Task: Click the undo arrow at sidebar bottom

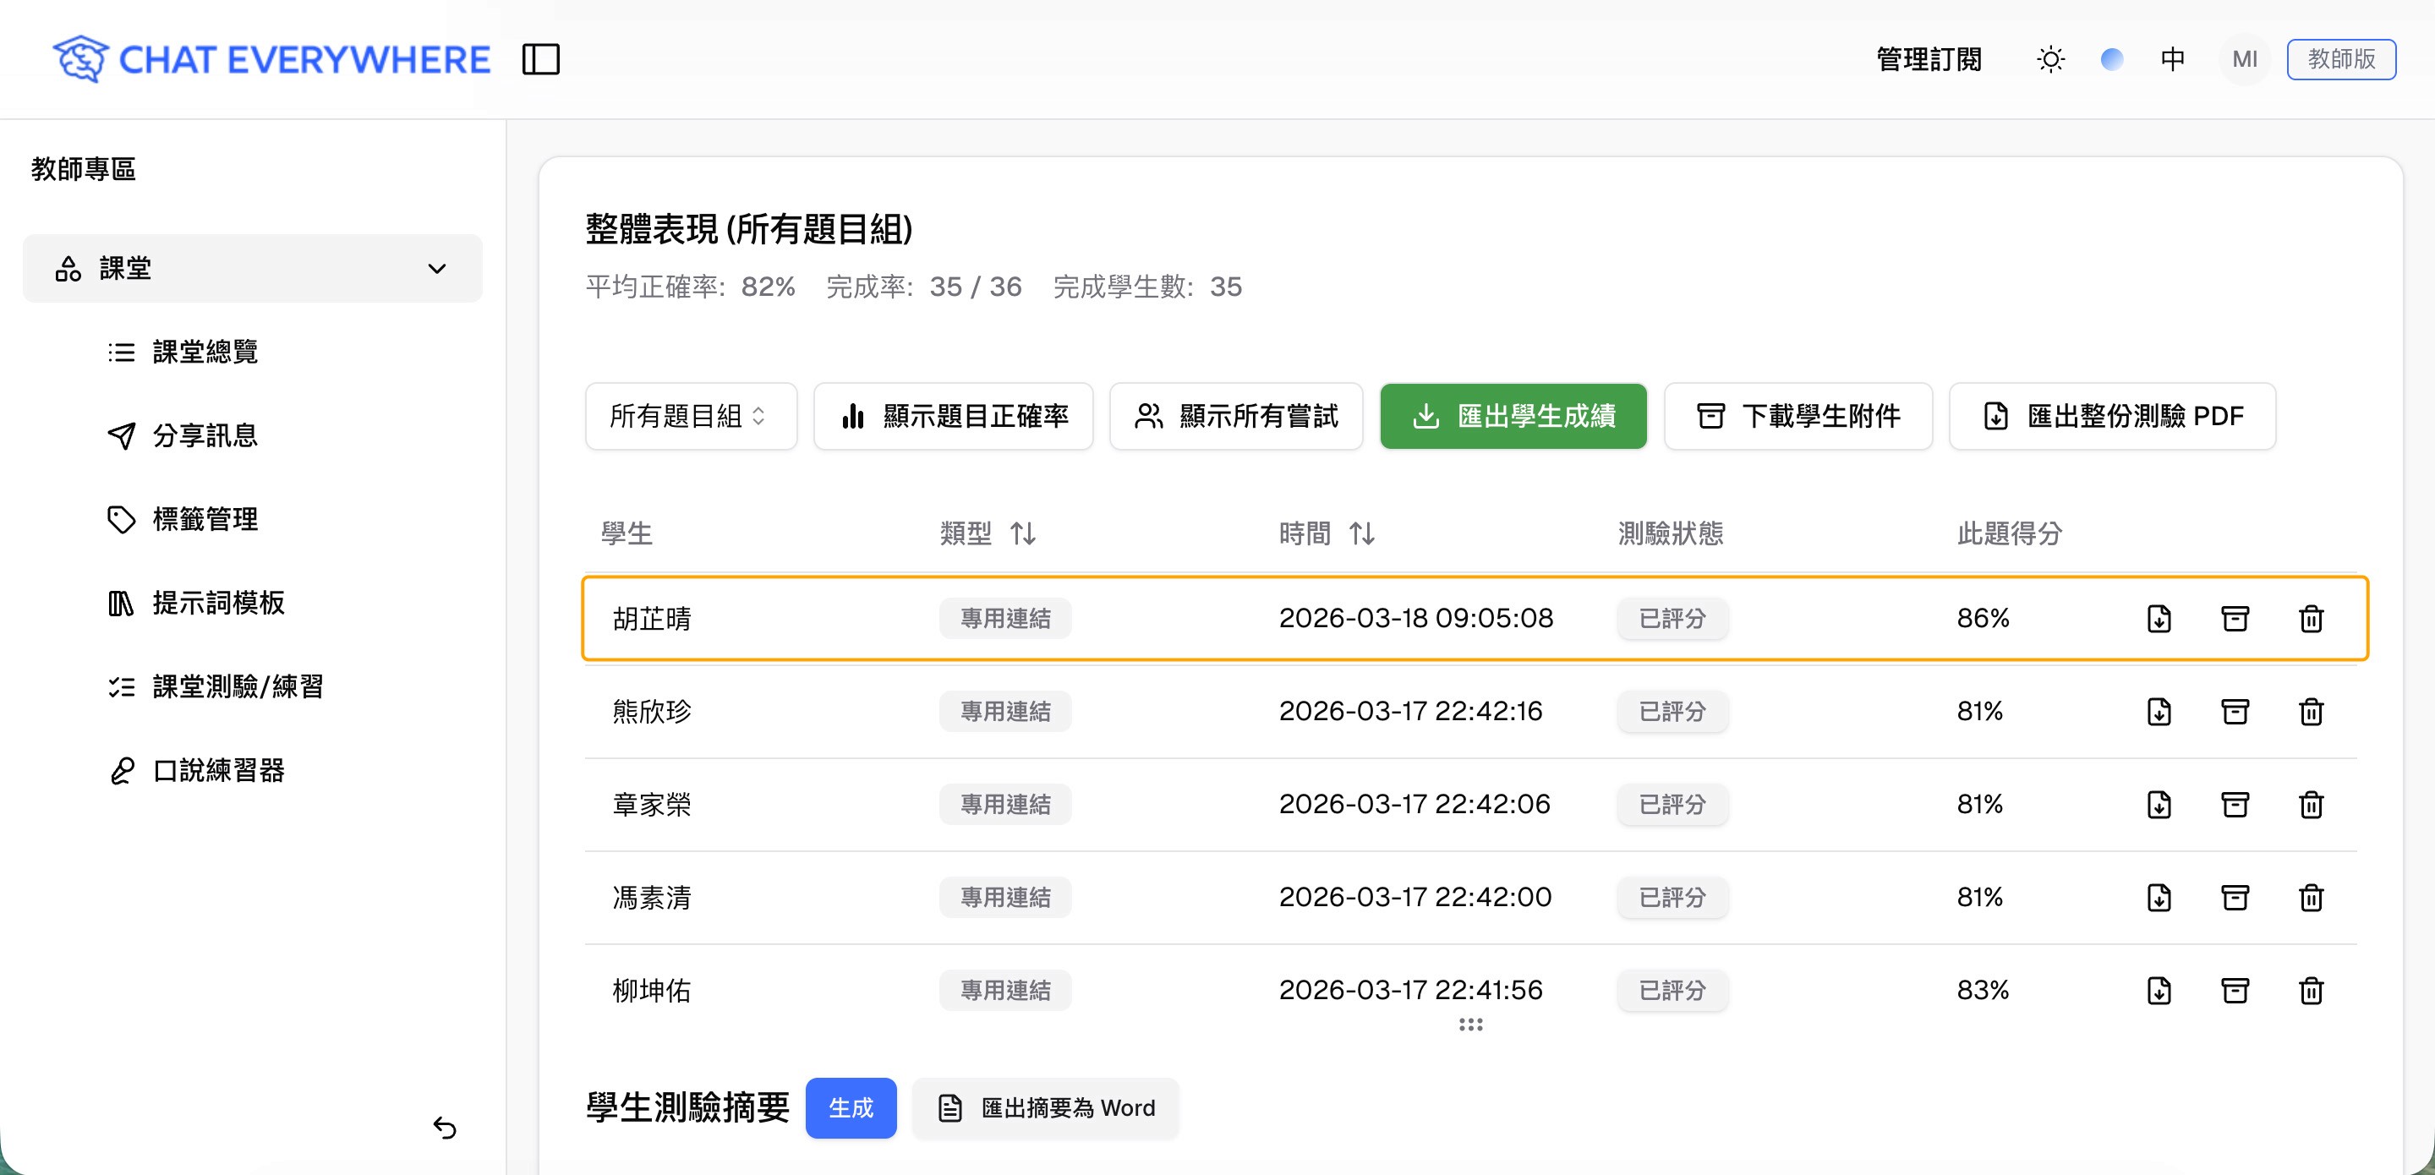Action: 446,1128
